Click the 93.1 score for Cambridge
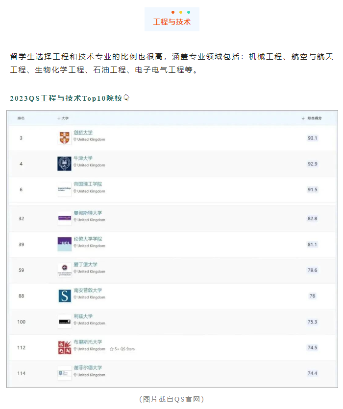This screenshot has height=409, width=343. (313, 138)
